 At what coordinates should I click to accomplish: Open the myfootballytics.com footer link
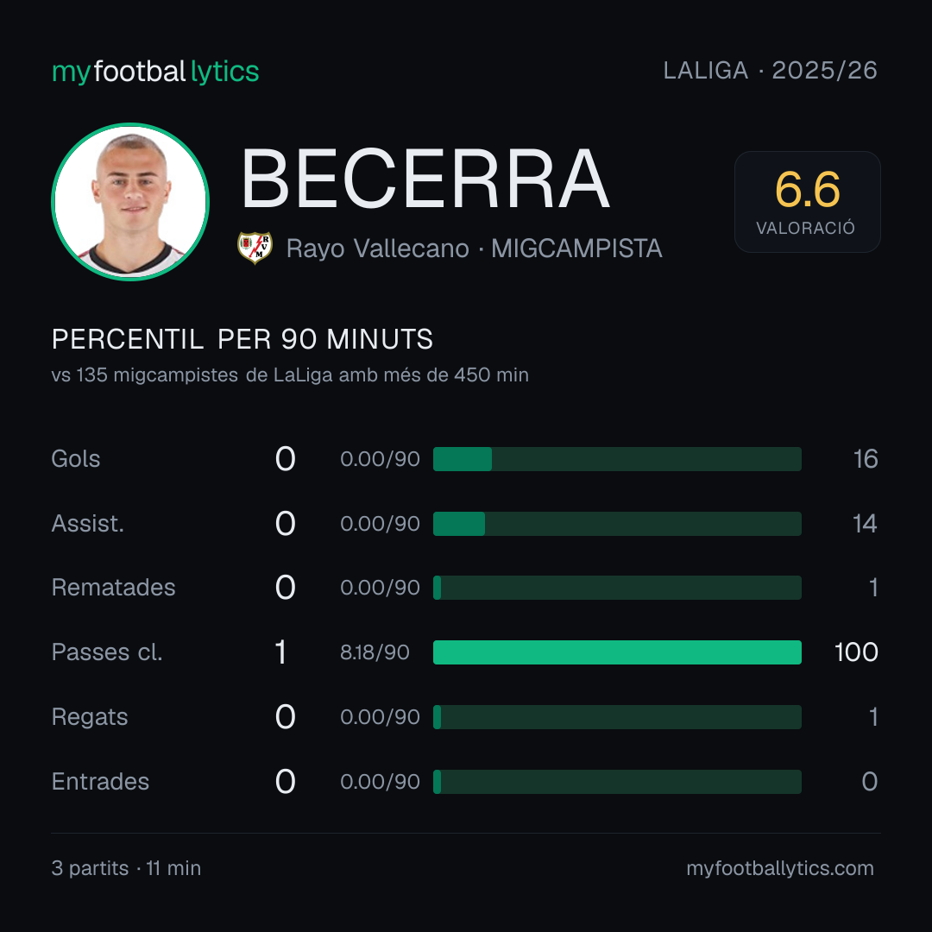780,868
